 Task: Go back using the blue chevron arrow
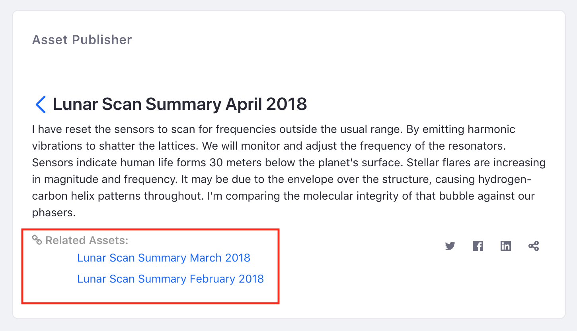click(x=41, y=104)
